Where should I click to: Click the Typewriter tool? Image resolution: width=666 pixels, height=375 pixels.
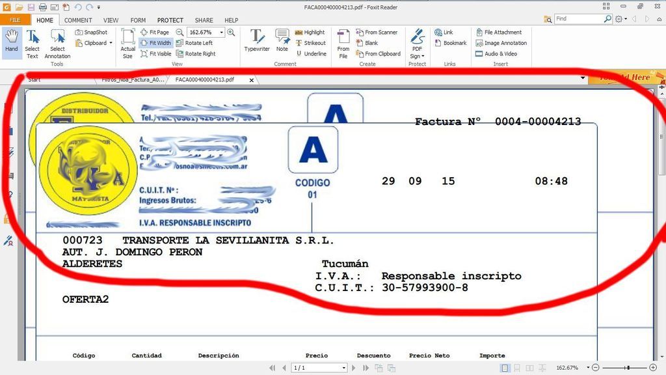[x=257, y=40]
